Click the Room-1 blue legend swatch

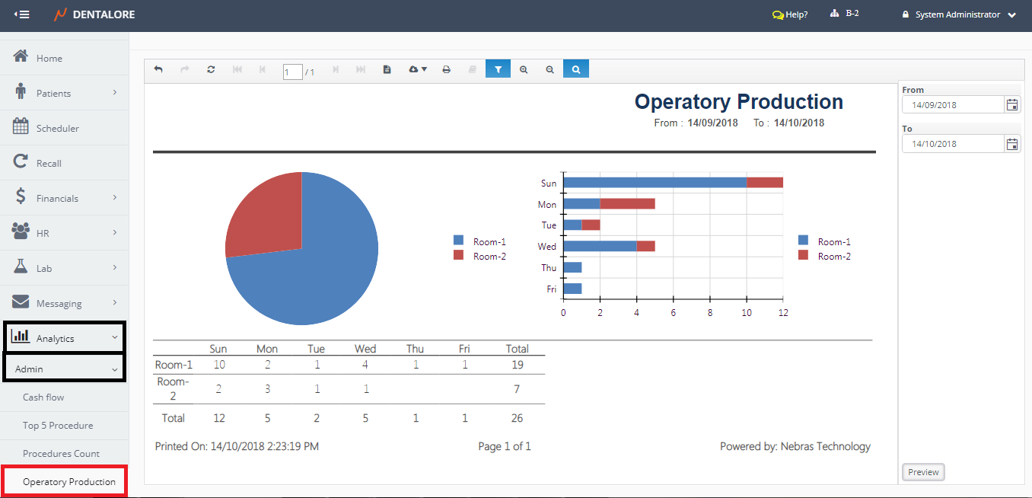458,241
